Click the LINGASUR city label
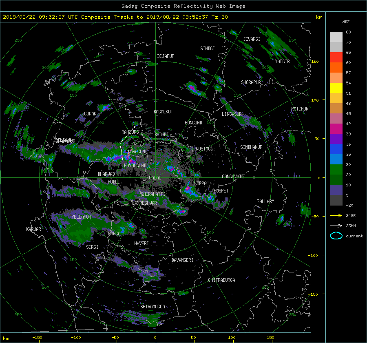Image resolution: width=367 pixels, height=343 pixels. click(232, 114)
